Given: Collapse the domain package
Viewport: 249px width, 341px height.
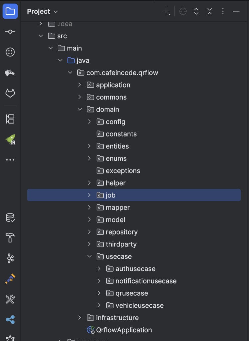Looking at the screenshot, I should [79, 109].
